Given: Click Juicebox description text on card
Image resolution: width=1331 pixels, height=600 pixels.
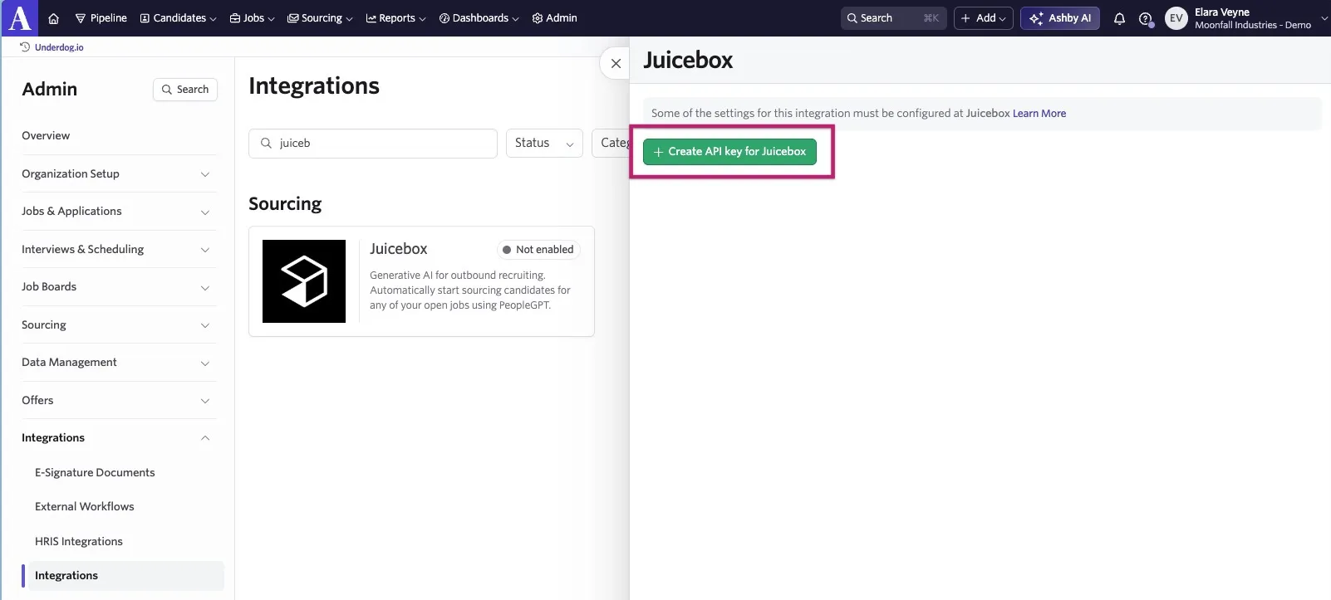Looking at the screenshot, I should [470, 290].
